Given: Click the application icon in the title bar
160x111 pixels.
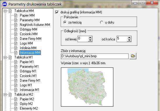Looking at the screenshot, I should (x=4, y=4).
